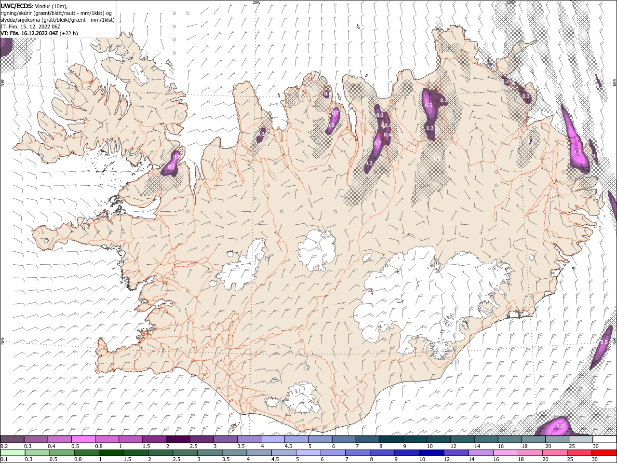Click the 20W longitude label at the top
The height and width of the screenshot is (463, 617).
256,2
